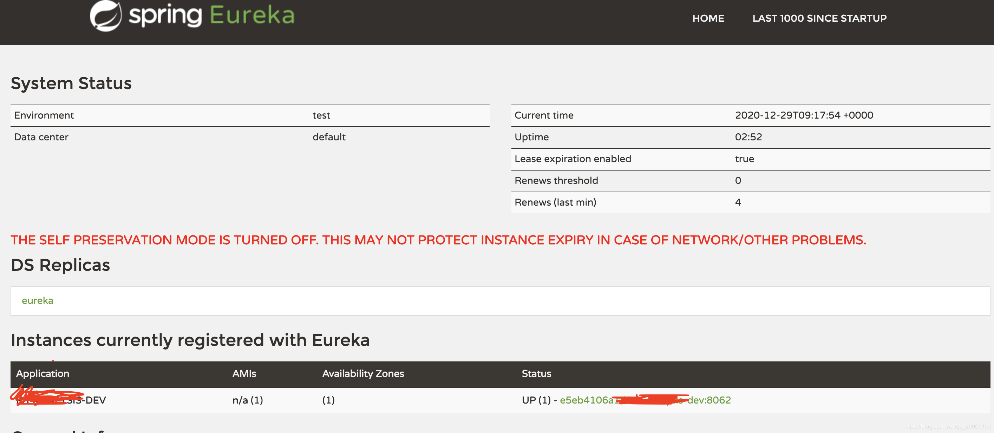Click the Status column header
Viewport: 994px width, 433px height.
click(x=536, y=374)
